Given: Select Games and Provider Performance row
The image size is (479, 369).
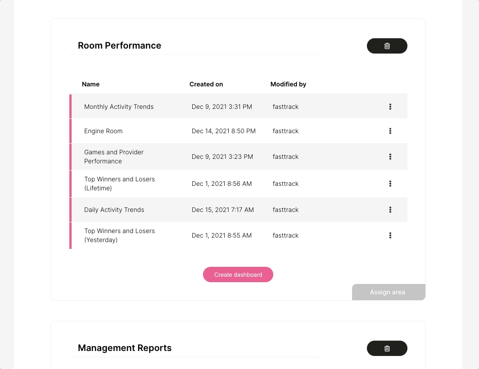Looking at the screenshot, I should pos(238,157).
